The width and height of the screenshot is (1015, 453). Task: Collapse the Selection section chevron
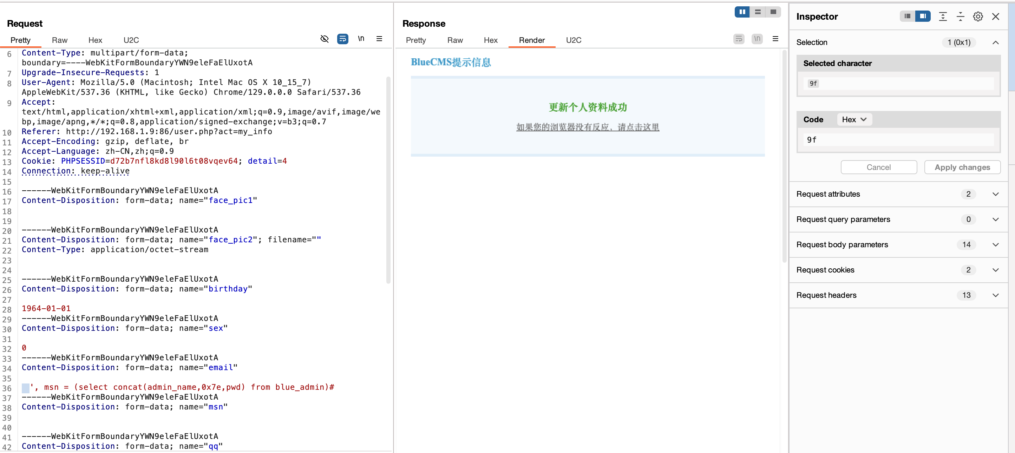(995, 42)
